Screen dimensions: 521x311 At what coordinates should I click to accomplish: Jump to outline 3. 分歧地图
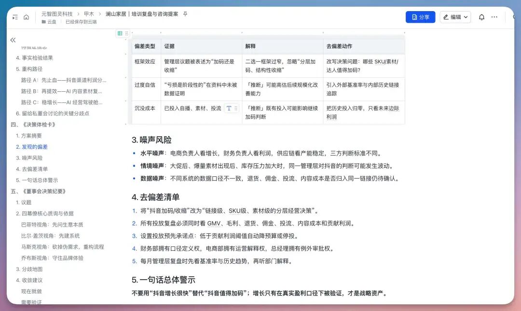tap(29, 269)
